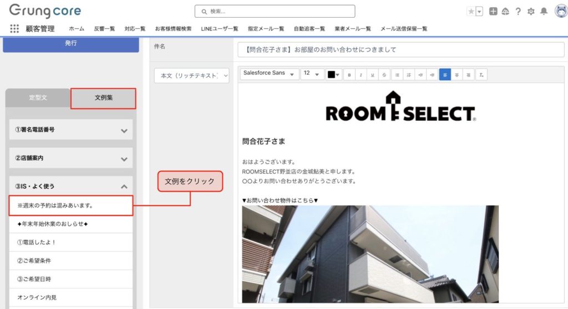
Task: Open the user avatar profile menu
Action: (x=560, y=11)
